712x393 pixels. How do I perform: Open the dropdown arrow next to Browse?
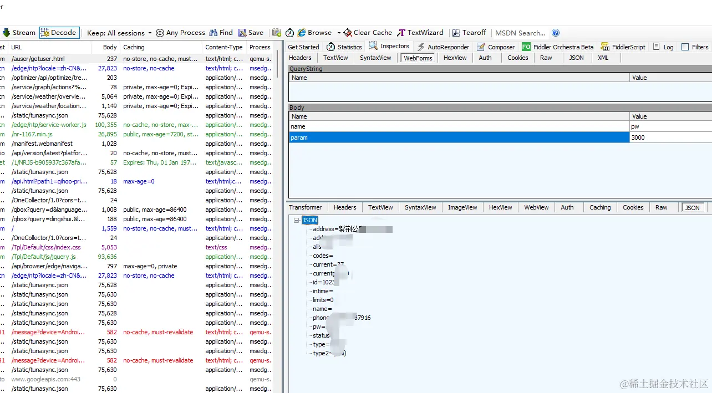(x=339, y=33)
